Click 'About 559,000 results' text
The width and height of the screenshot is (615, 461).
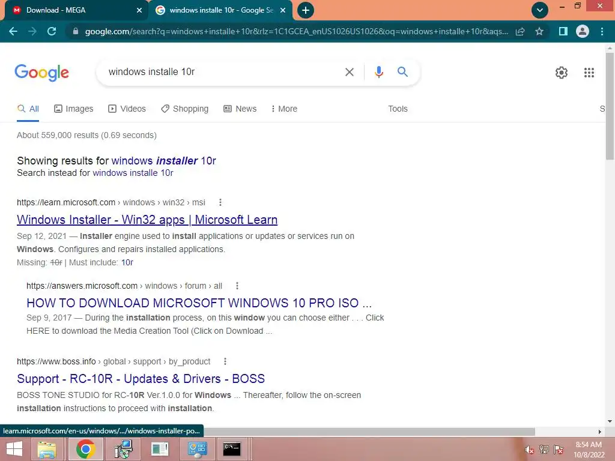(86, 135)
